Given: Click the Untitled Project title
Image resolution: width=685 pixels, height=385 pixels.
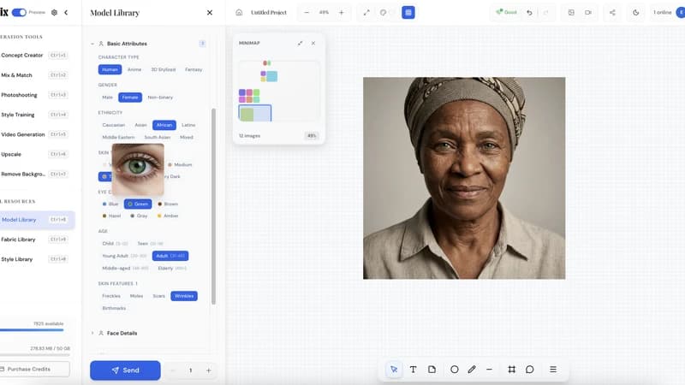Looking at the screenshot, I should tap(269, 12).
